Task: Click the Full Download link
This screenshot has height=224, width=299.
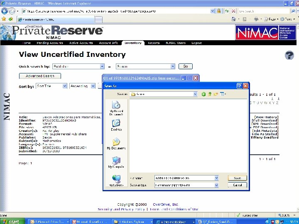Action: (x=265, y=121)
